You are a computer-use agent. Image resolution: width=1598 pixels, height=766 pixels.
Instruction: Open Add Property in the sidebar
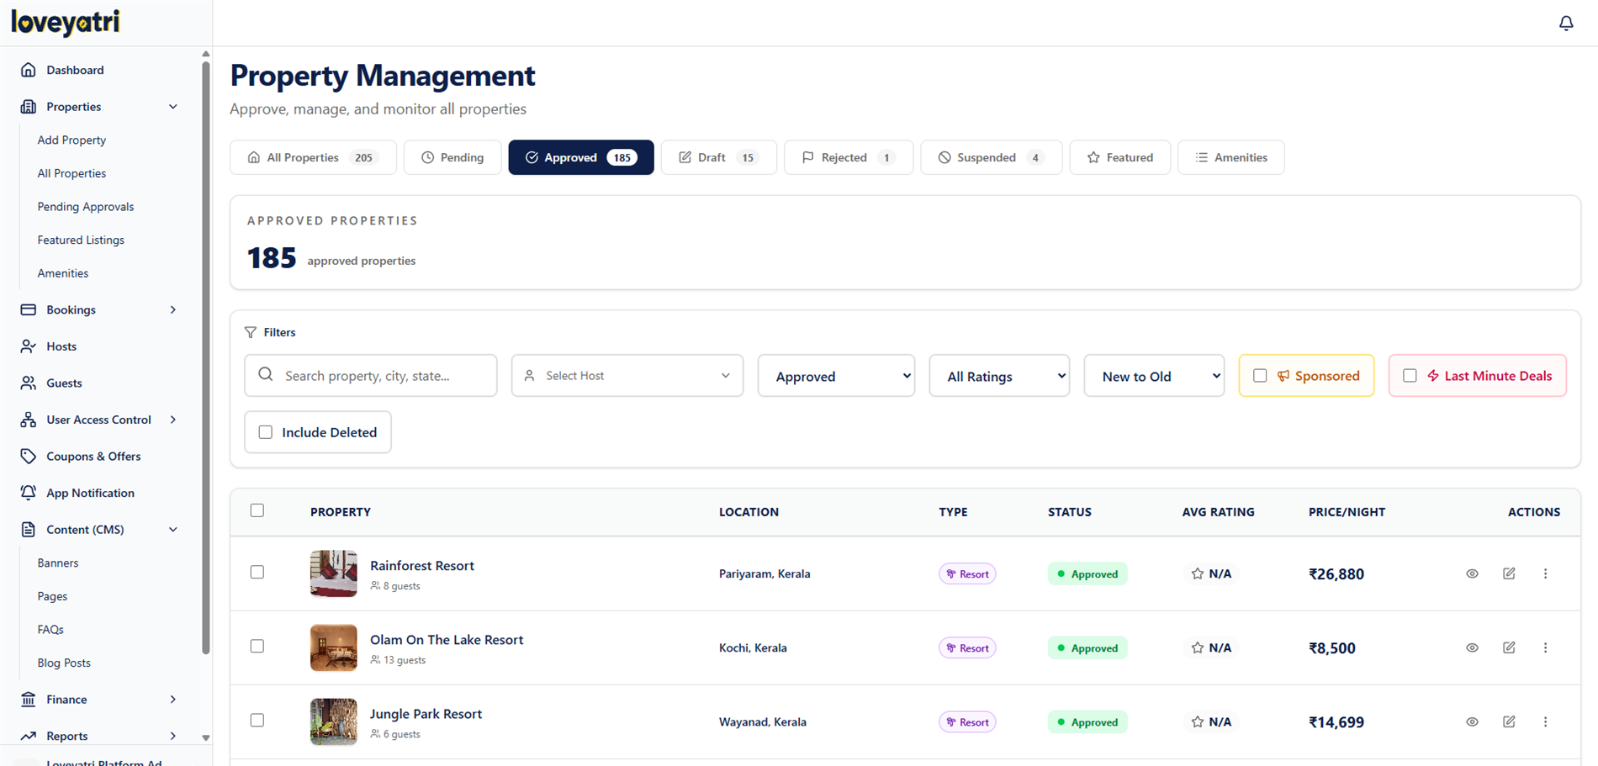(x=71, y=140)
